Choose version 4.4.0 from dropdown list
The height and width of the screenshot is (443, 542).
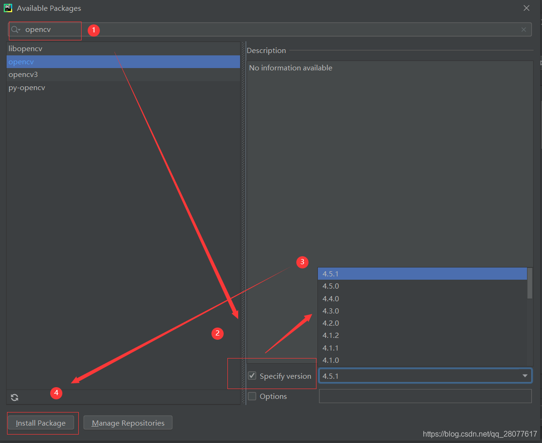[422, 298]
